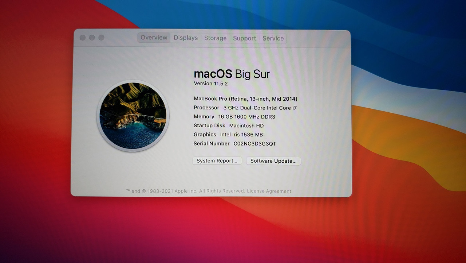Open the License Agreement link

click(269, 191)
